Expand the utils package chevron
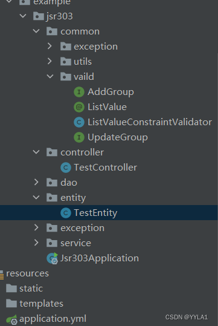 (x=50, y=61)
